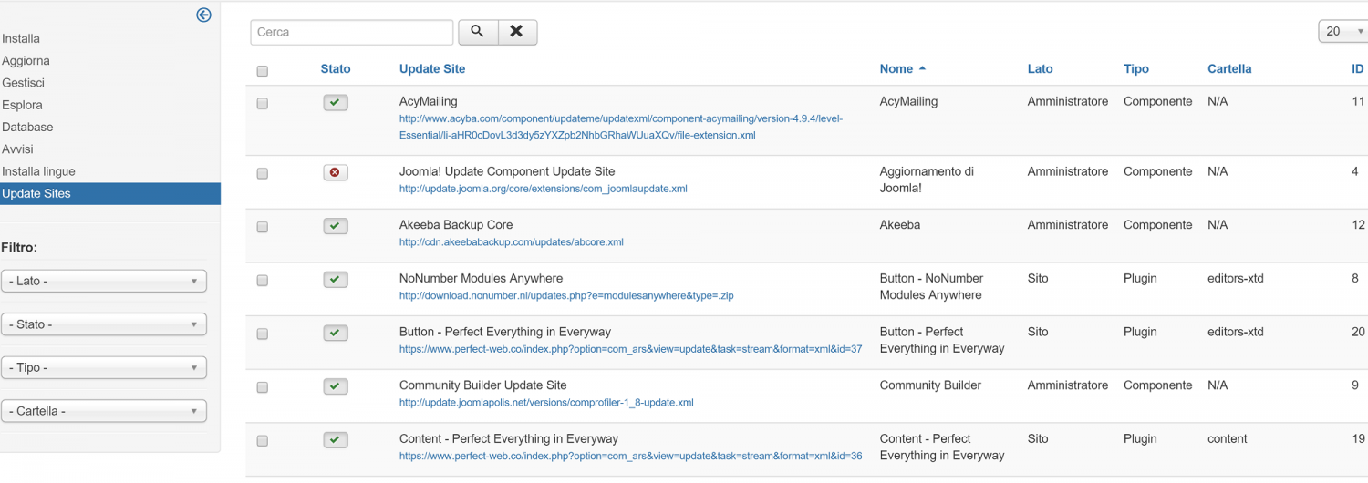Toggle enabled status for AcyMailing row
1368x483 pixels.
coord(336,103)
